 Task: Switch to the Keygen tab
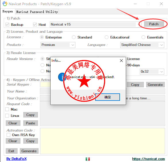point(7,11)
